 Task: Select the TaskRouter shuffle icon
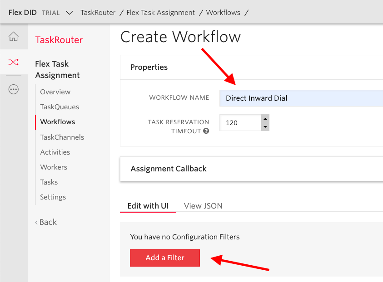tap(14, 62)
